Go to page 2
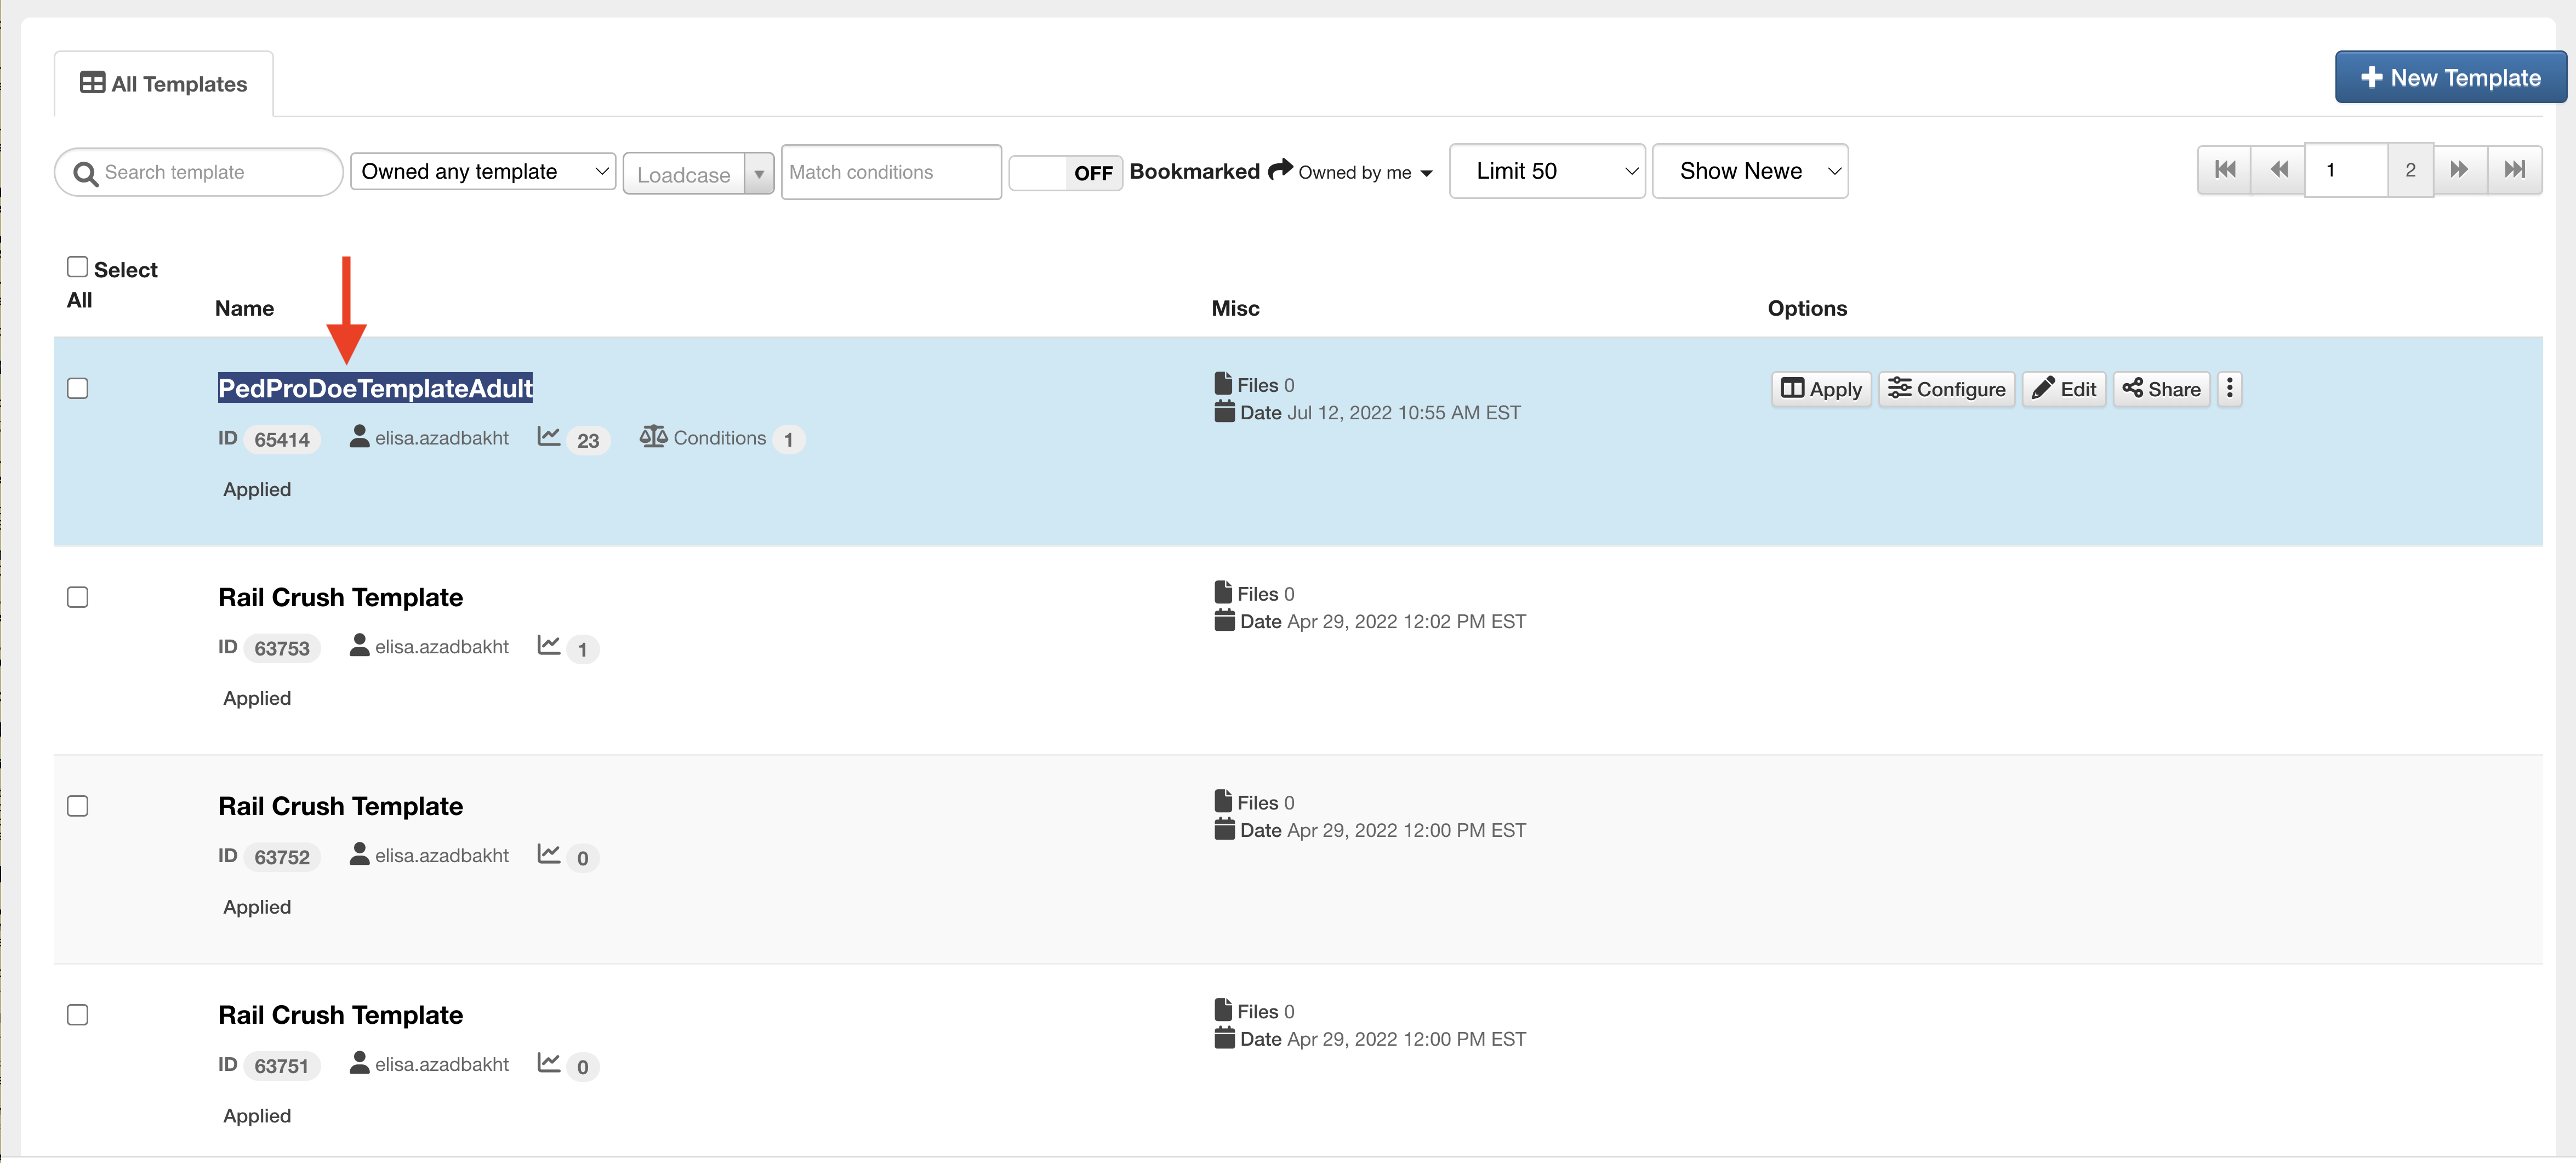Image resolution: width=2576 pixels, height=1163 pixels. 2410,170
